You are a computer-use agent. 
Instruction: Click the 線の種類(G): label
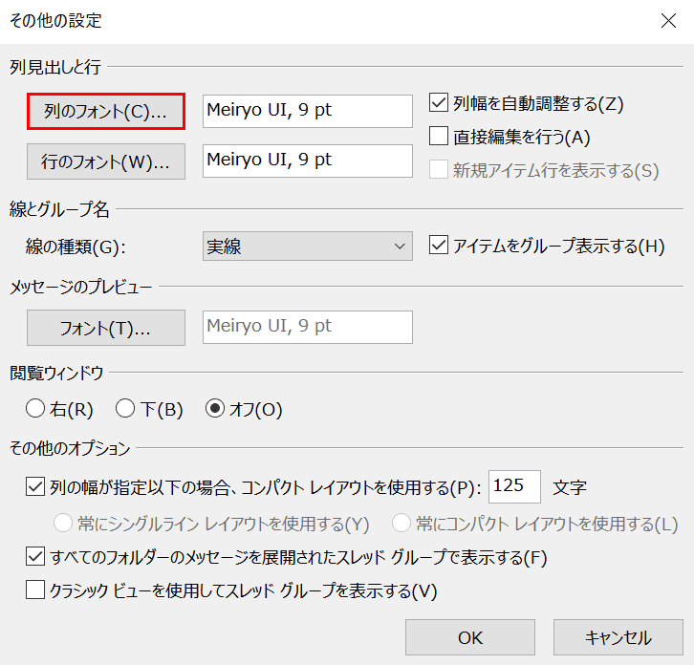(76, 247)
